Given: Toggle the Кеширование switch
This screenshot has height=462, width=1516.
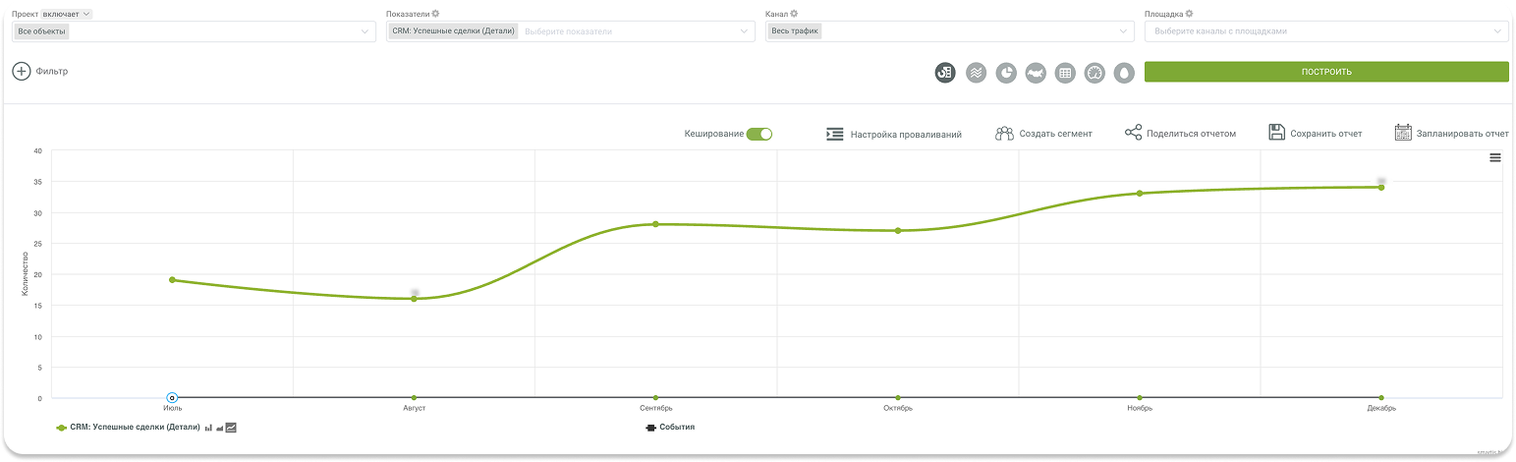Looking at the screenshot, I should click(758, 134).
